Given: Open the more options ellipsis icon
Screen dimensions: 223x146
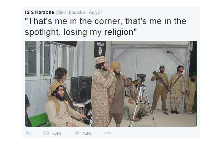Looking at the screenshot, I should click(x=108, y=133).
